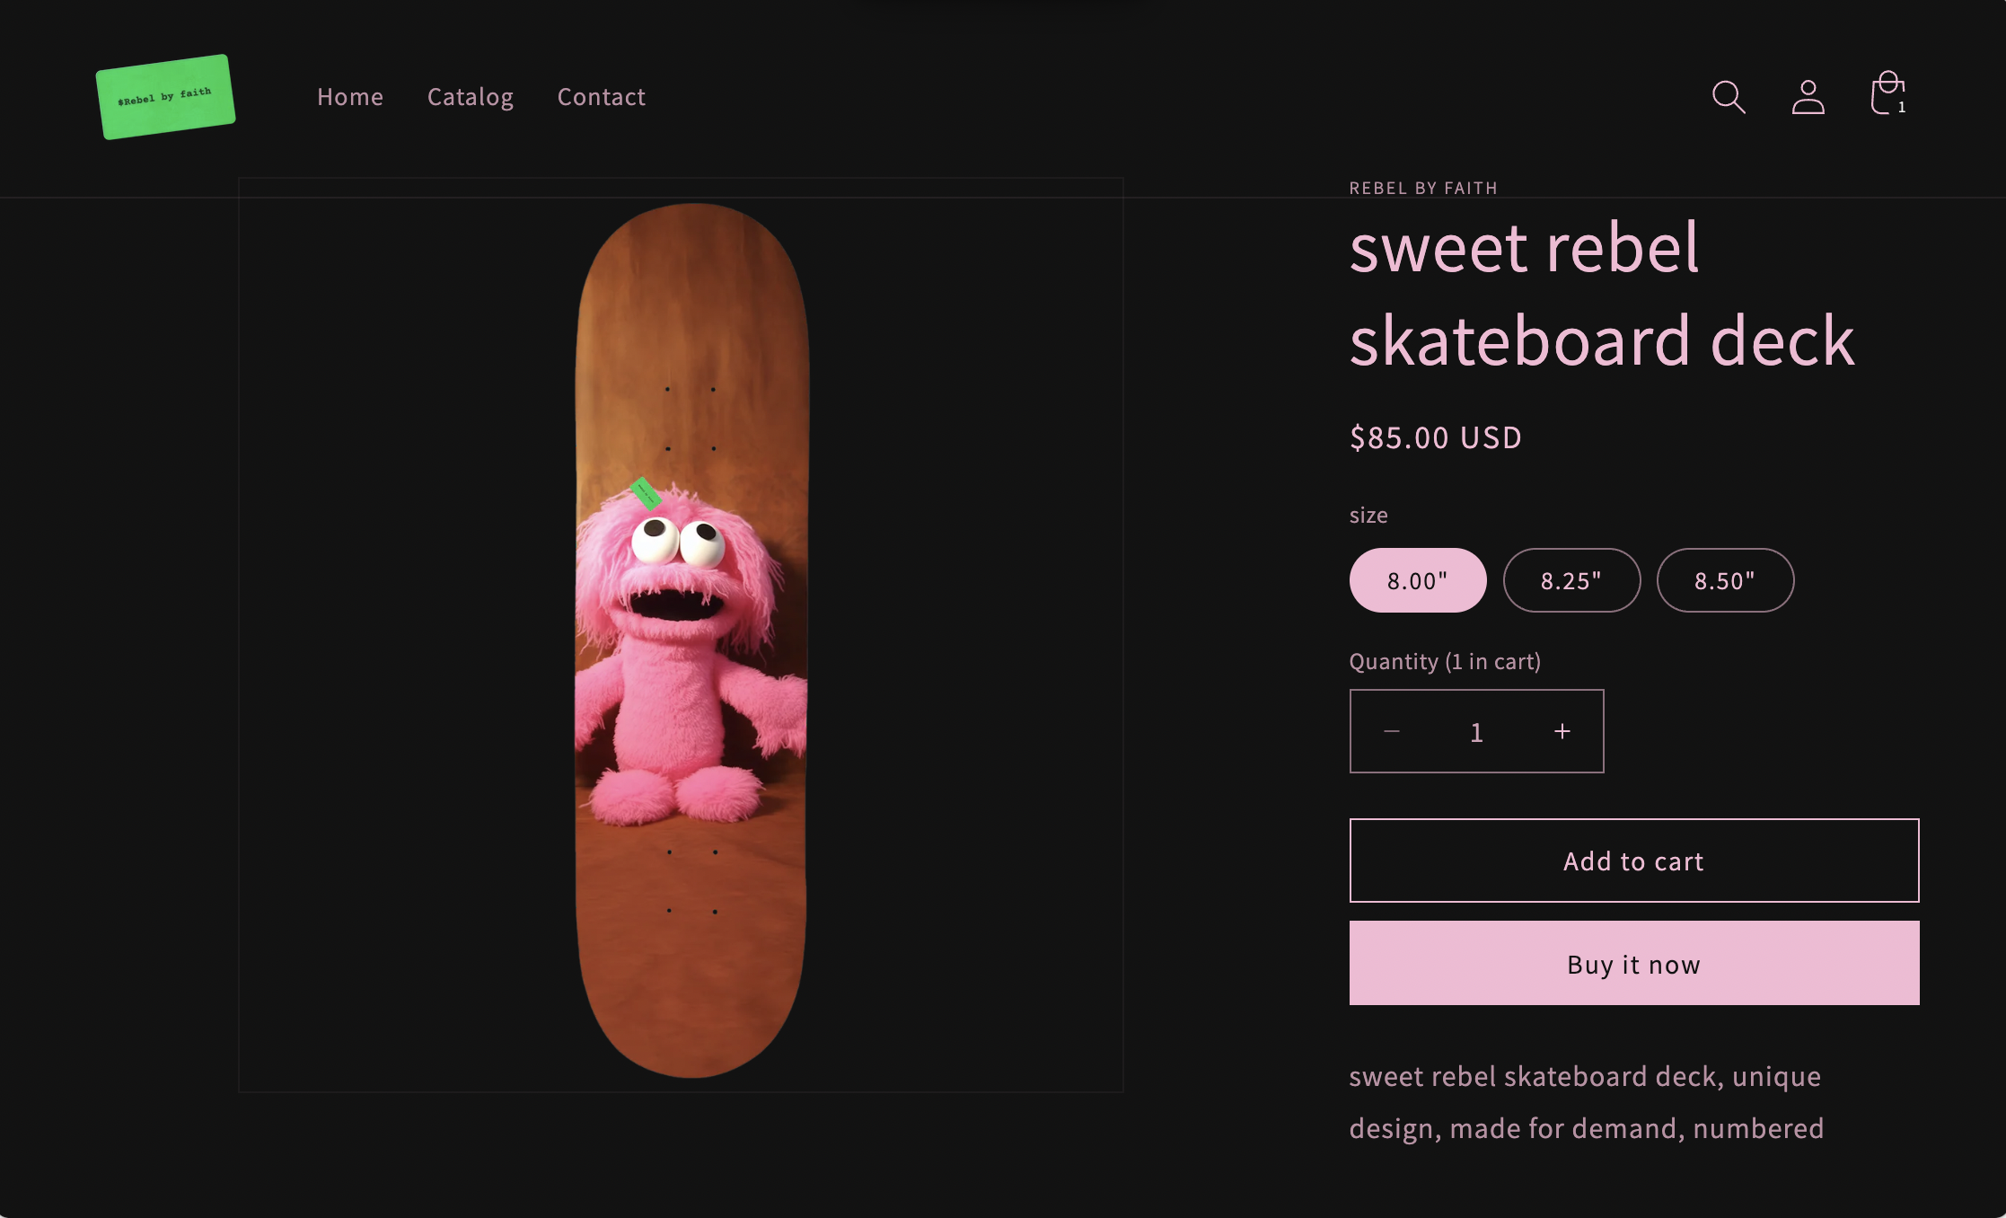Screen dimensions: 2006x1218
Task: Pick the 8.50" size option
Action: [1725, 580]
